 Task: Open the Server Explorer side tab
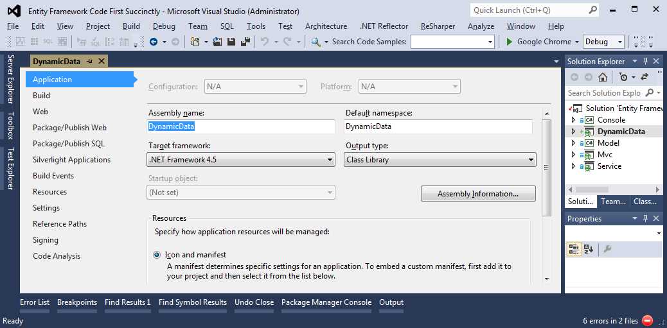tap(11, 78)
